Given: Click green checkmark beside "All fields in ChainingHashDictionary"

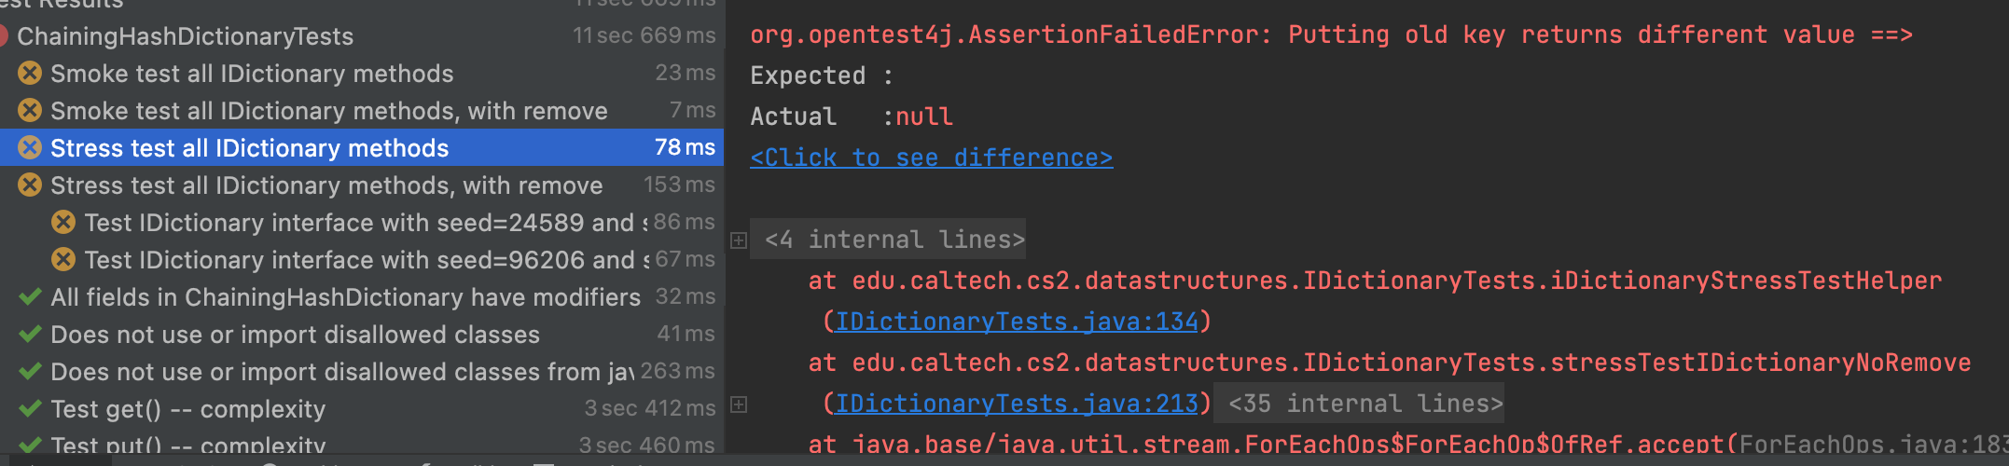Looking at the screenshot, I should 30,296.
